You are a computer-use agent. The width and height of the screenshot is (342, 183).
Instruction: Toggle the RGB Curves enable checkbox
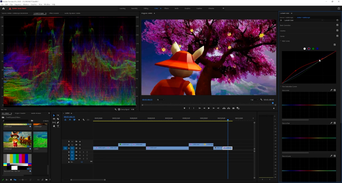click(x=335, y=45)
